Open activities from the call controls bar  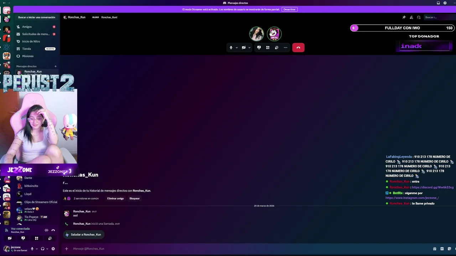(x=268, y=48)
